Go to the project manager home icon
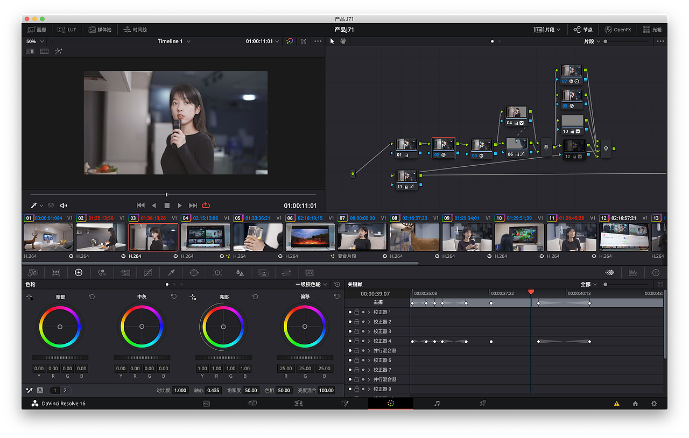 (x=635, y=404)
